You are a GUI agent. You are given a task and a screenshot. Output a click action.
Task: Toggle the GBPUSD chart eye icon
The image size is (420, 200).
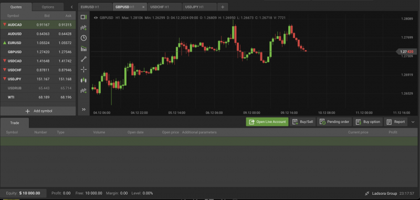click(x=96, y=18)
